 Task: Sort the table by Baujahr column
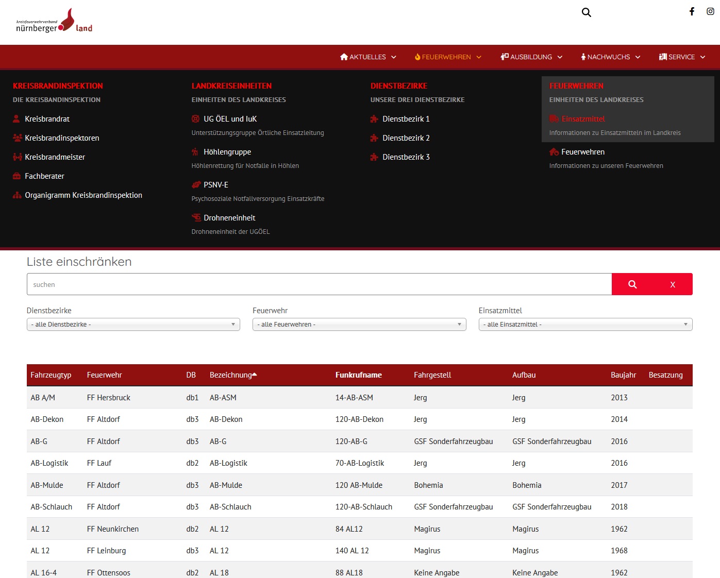point(623,375)
